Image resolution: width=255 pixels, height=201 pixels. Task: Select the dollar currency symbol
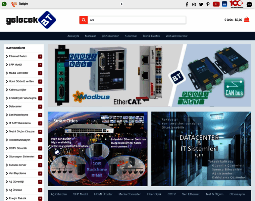[121, 4]
